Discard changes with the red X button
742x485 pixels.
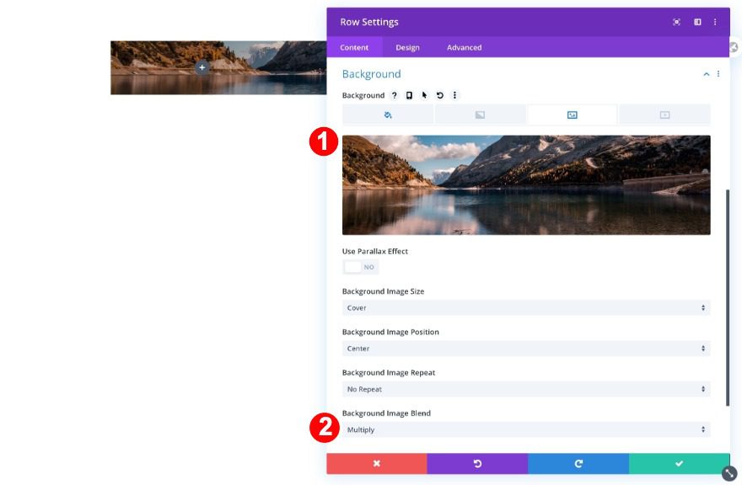coord(376,463)
